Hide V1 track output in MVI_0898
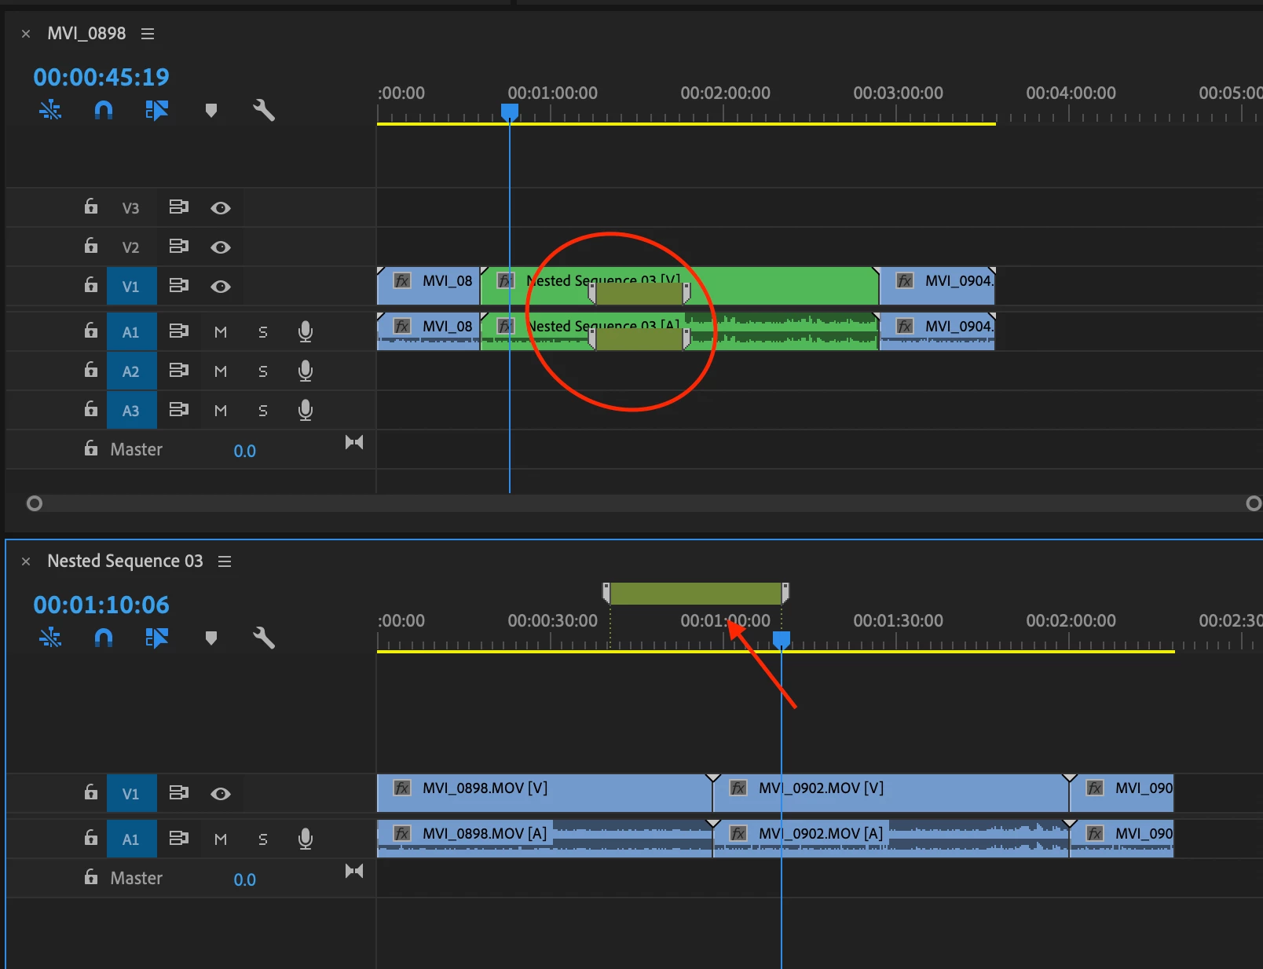 click(221, 287)
